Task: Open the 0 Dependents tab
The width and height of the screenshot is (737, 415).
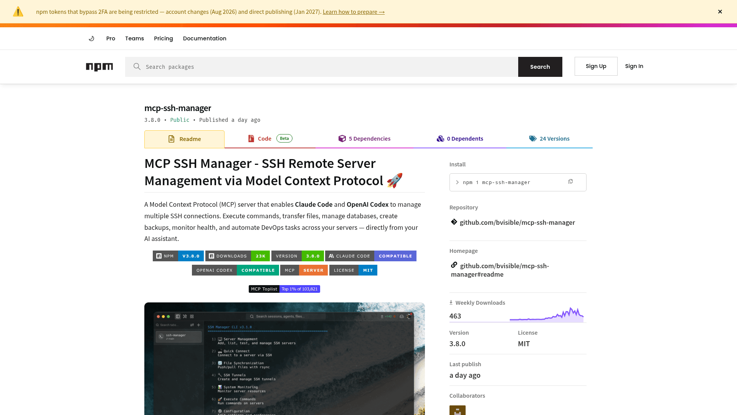Action: click(460, 139)
